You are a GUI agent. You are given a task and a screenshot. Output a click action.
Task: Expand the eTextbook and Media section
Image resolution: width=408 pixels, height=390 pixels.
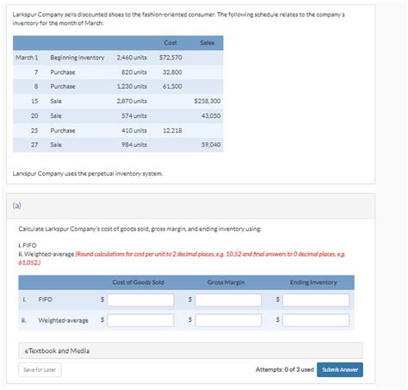pyautogui.click(x=190, y=350)
